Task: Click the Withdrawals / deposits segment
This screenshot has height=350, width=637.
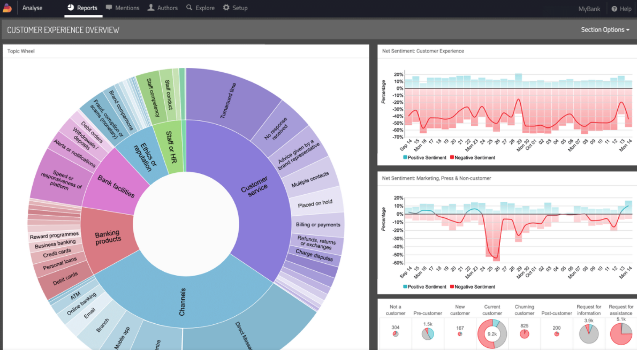Action: pos(85,138)
